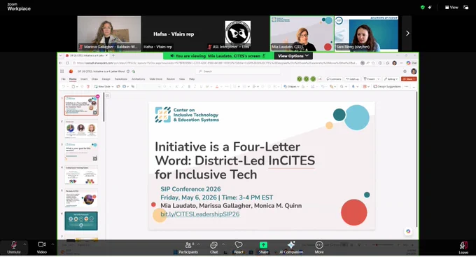
Task: Select slide 3 thumbnail in the slide panel
Action: (x=81, y=152)
